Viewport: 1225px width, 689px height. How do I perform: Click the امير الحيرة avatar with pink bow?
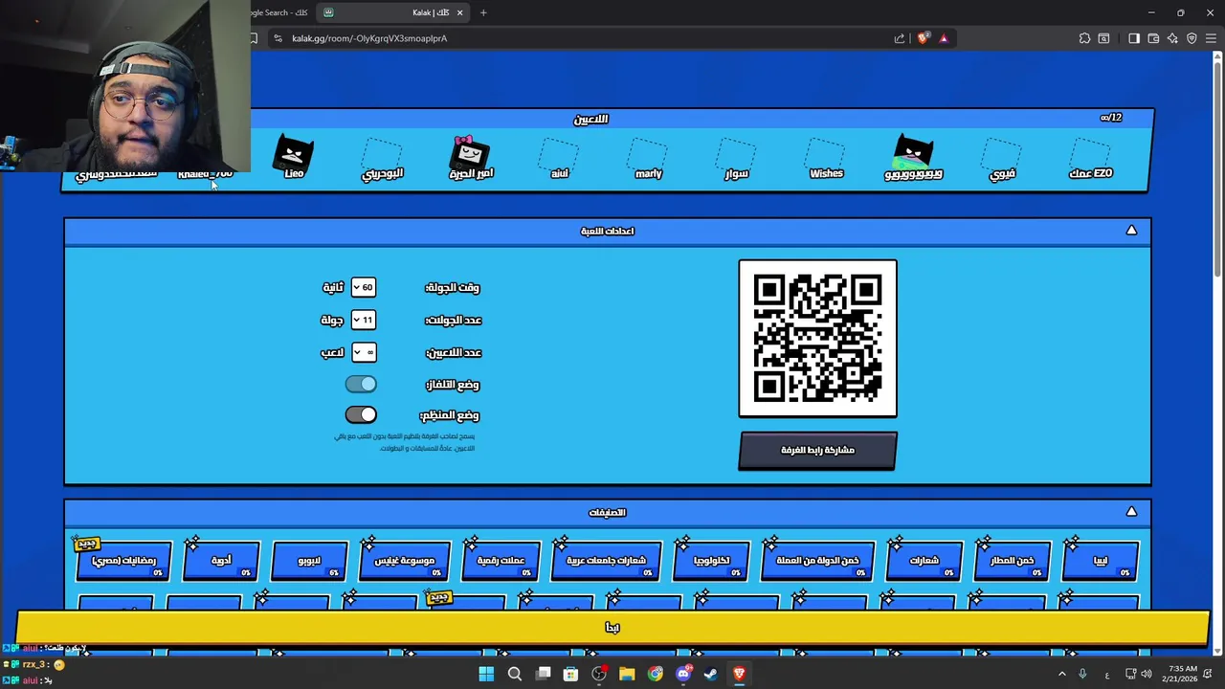point(469,152)
